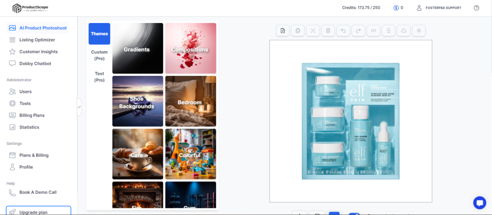The height and width of the screenshot is (215, 492).
Task: Switch to the Themes tab
Action: coord(99,34)
